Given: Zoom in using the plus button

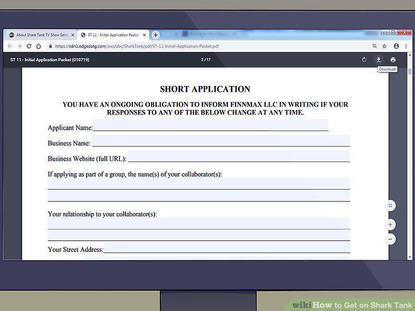Looking at the screenshot, I should [390, 225].
